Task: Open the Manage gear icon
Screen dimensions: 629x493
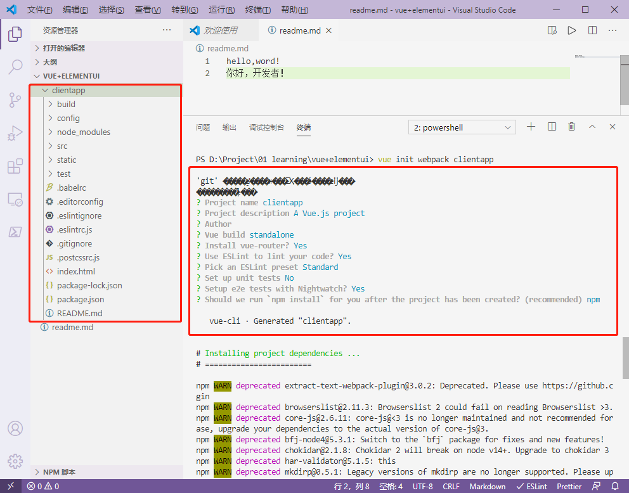Action: pos(15,461)
